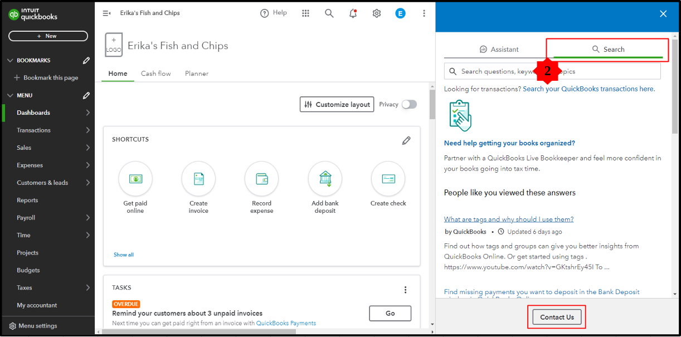Expand Customers & leads submenu arrow
Screen dimensions: 681x337
[88, 183]
